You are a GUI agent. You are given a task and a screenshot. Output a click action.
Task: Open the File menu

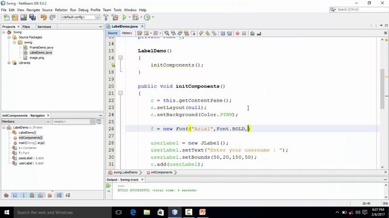pyautogui.click(x=4, y=10)
